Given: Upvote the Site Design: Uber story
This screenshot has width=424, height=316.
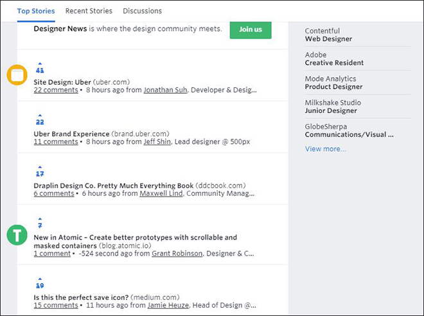Looking at the screenshot, I should [x=40, y=64].
